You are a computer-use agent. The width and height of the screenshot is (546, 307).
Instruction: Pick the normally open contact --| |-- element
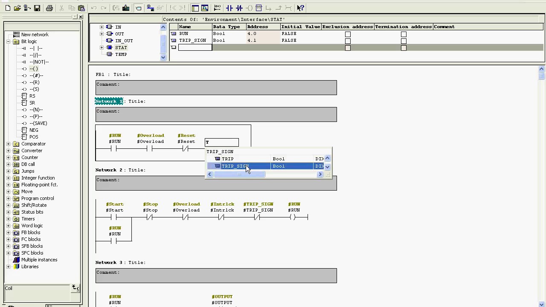pos(36,48)
